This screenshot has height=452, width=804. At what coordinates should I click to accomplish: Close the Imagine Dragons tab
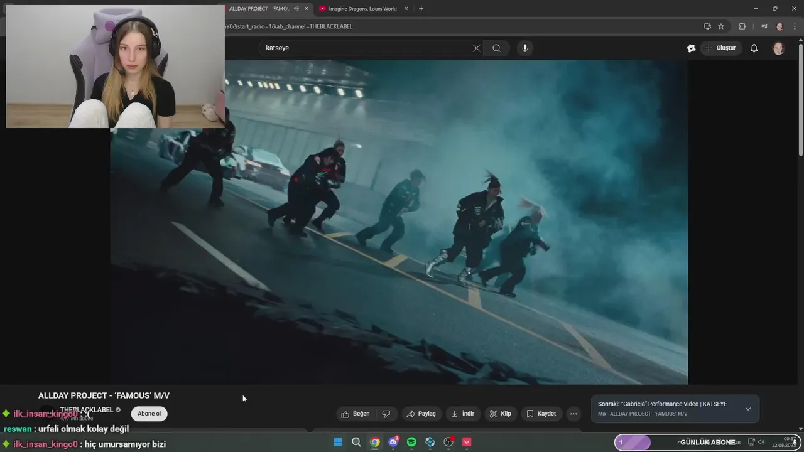406,9
